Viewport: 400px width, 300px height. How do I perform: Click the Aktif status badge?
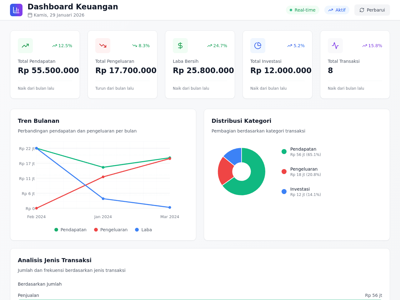click(337, 10)
